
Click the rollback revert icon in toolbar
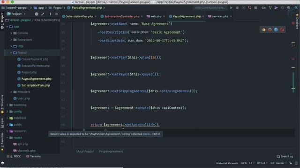coord(288,8)
